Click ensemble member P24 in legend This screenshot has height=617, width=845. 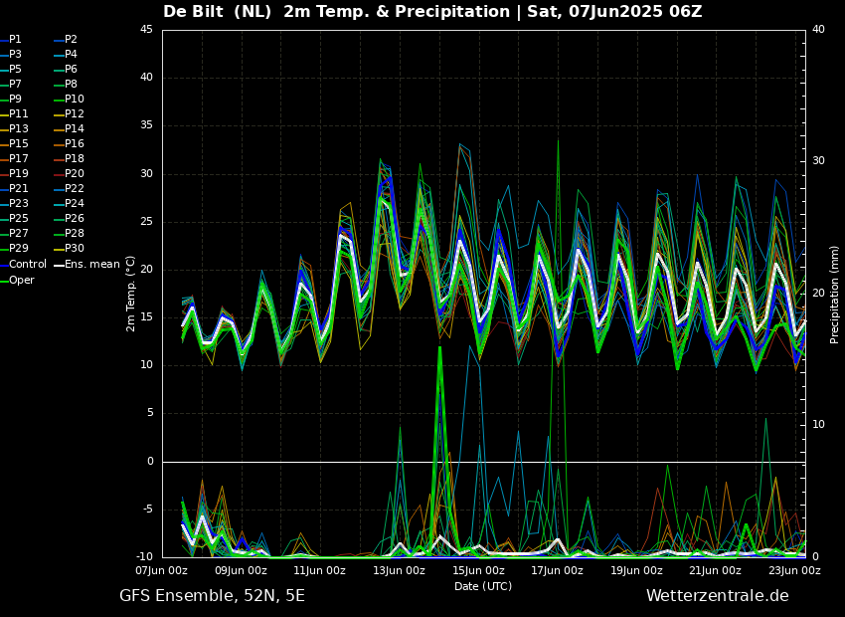69,203
